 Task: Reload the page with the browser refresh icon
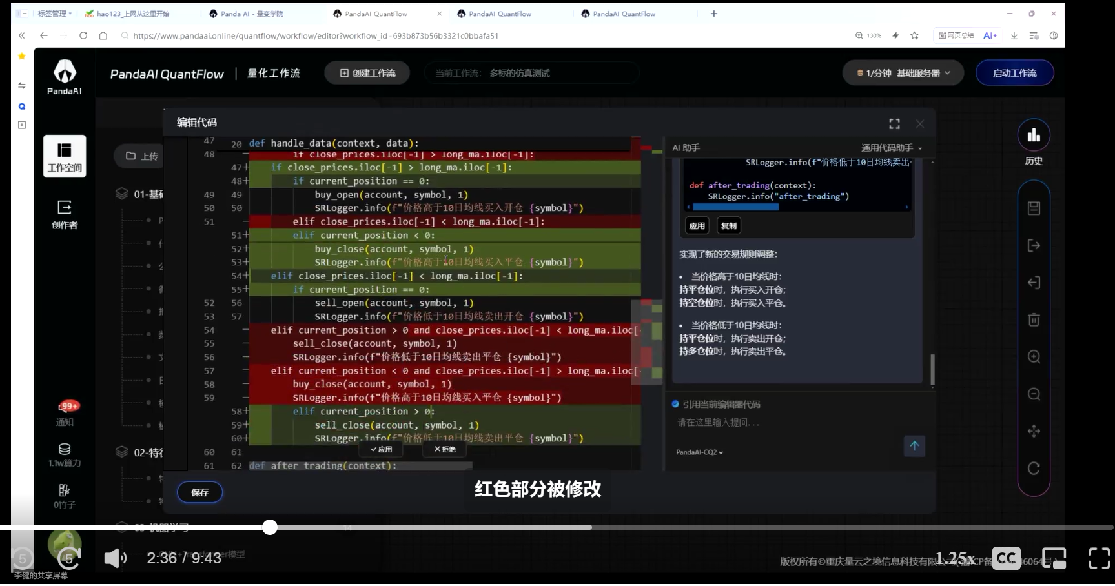point(83,35)
